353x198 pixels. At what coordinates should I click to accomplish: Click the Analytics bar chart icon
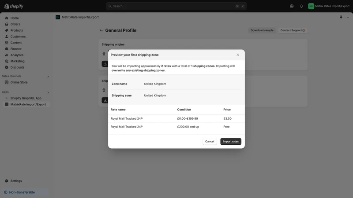[7, 55]
